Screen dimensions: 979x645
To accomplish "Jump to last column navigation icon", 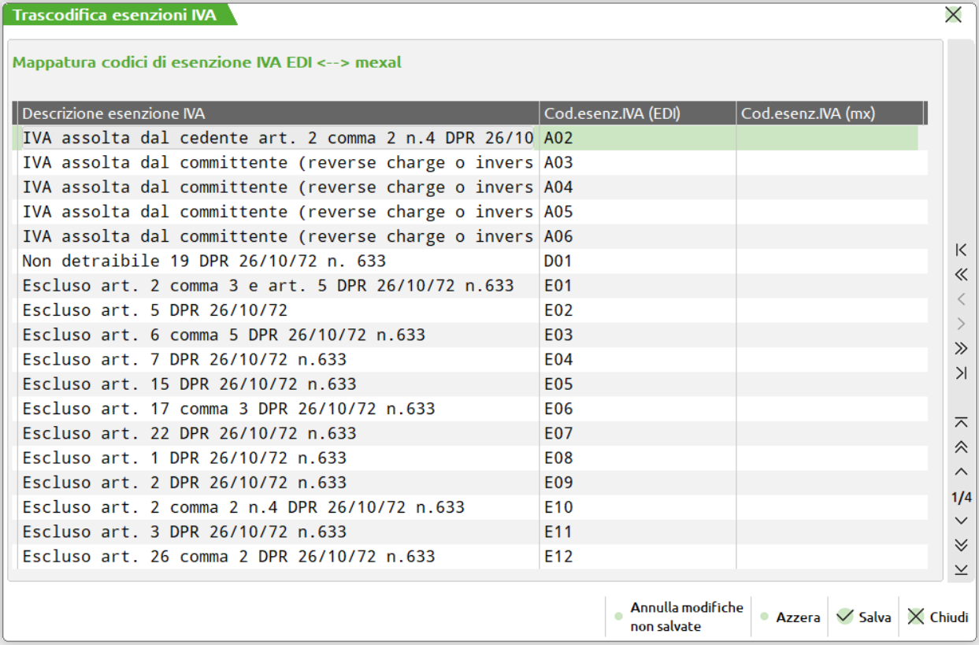I will point(960,373).
